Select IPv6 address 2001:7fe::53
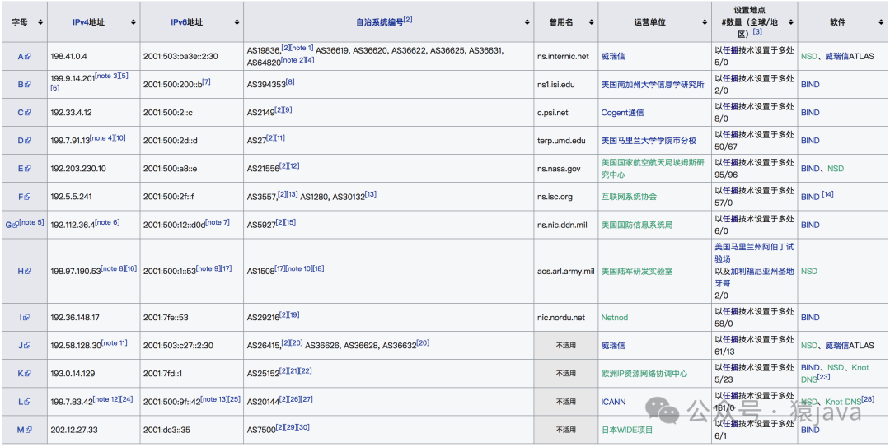890x447 pixels. point(165,318)
